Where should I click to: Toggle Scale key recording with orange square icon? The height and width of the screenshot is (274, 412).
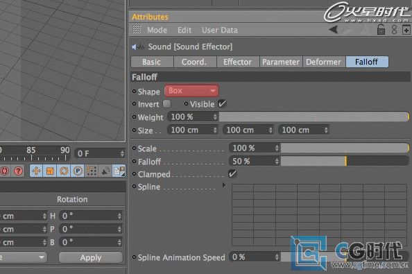50,171
